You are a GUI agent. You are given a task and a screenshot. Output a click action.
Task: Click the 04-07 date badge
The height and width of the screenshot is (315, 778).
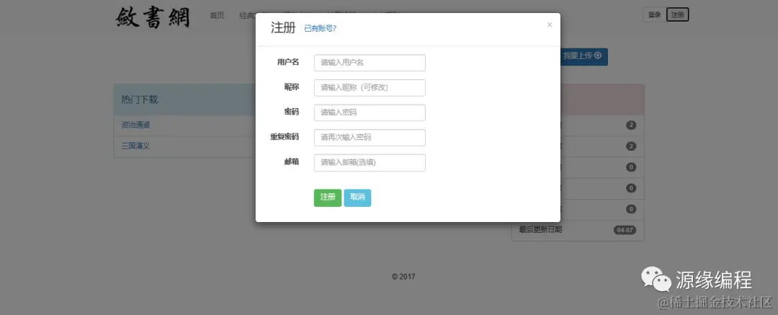click(x=625, y=231)
